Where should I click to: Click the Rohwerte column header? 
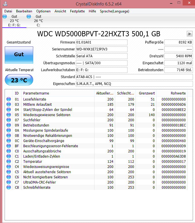pos(172,93)
